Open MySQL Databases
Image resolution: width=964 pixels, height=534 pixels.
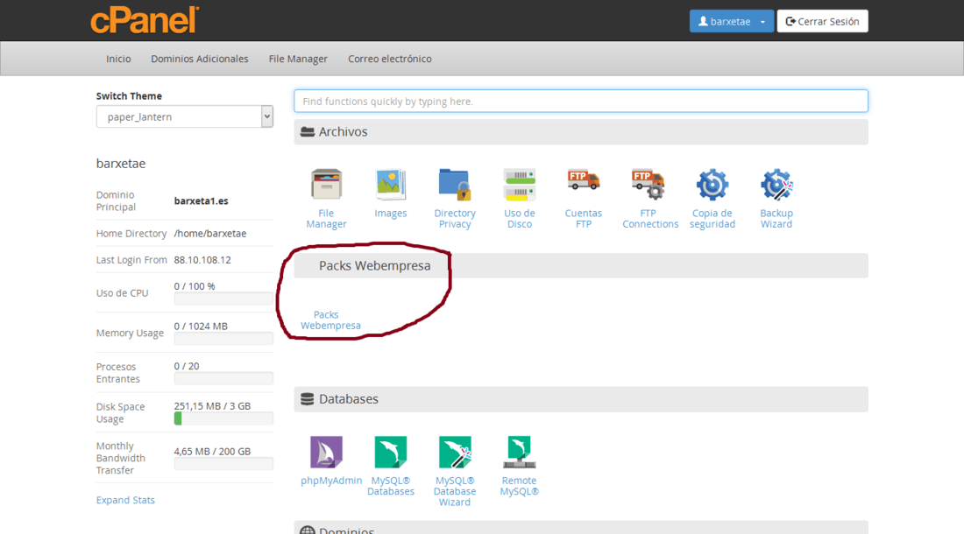coord(390,452)
